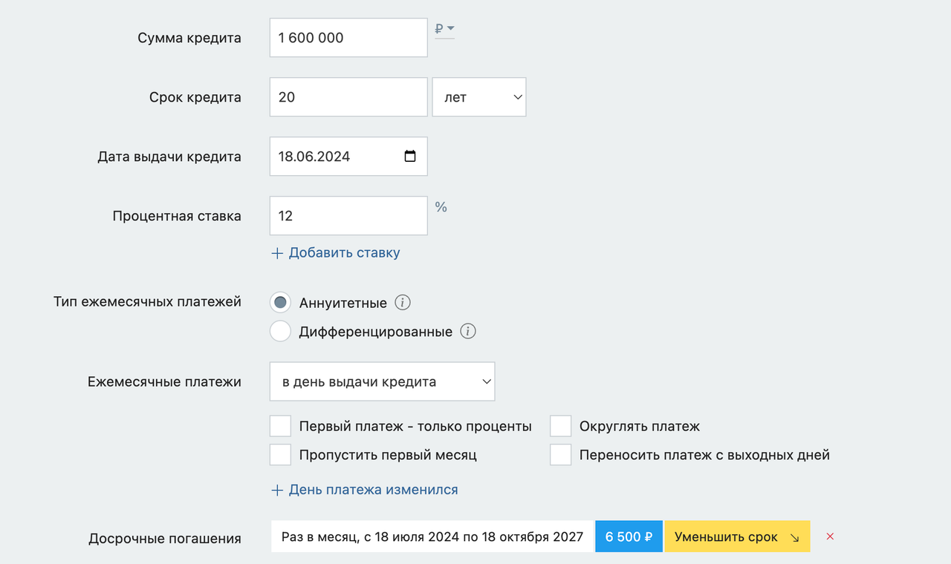
Task: Click the 'Сумма кредита' label
Action: point(189,38)
